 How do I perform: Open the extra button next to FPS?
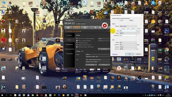point(139,31)
